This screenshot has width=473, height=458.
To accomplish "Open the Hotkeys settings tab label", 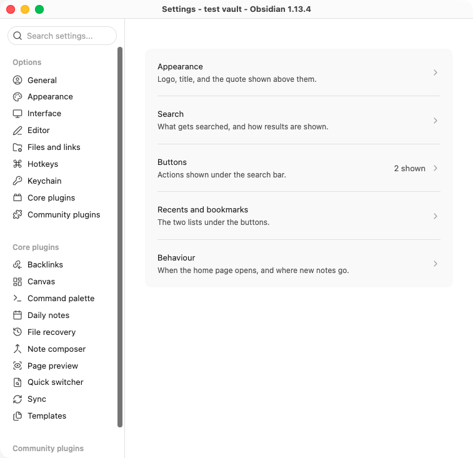I will (43, 164).
